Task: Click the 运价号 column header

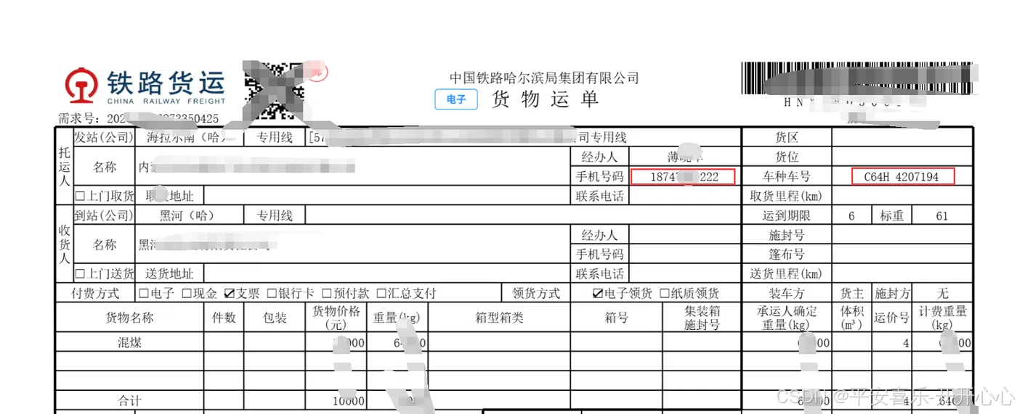Action: 892,318
